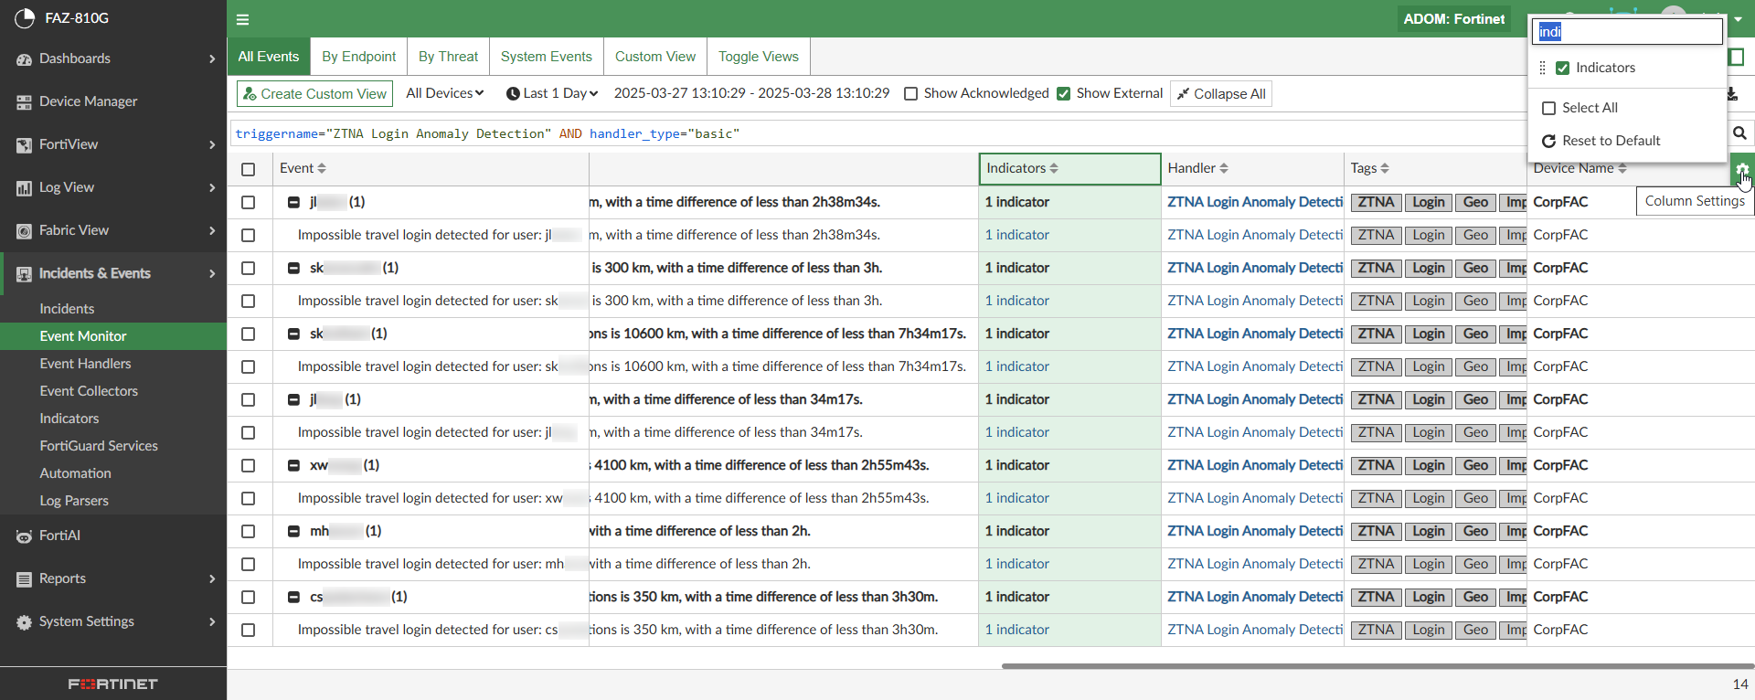Viewport: 1755px width, 700px height.
Task: Click the Reset to Default refresh icon
Action: (x=1548, y=141)
